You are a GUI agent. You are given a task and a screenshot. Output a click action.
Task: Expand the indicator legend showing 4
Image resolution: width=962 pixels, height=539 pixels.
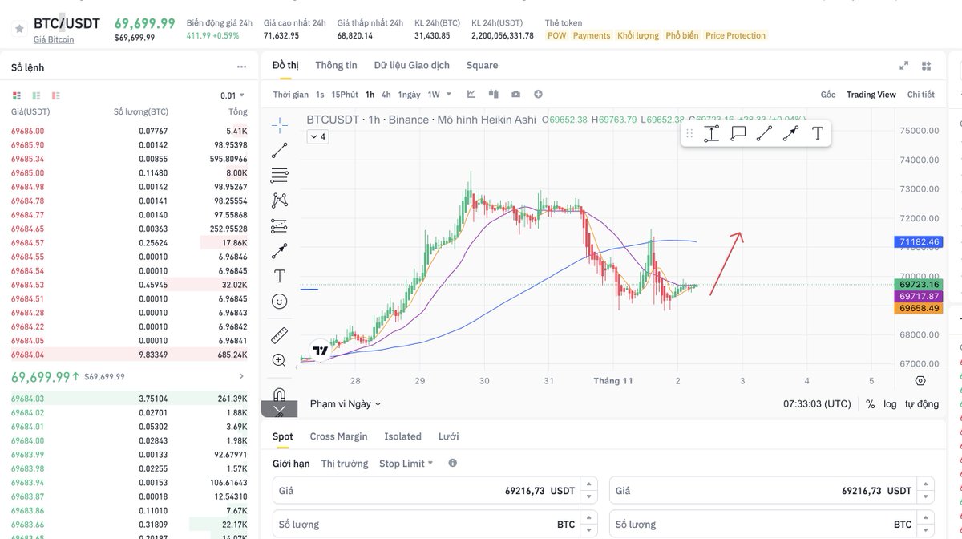coord(317,136)
